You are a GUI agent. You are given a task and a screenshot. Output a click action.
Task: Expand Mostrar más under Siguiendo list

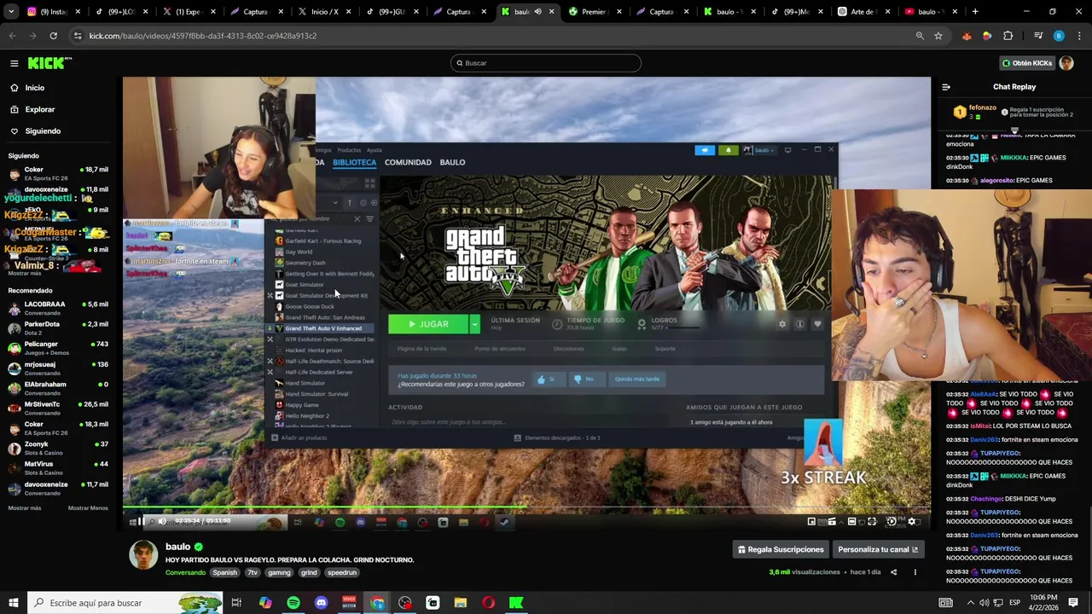pos(25,274)
